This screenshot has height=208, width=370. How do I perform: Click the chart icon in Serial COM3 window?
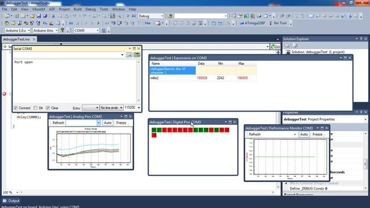(x=129, y=55)
